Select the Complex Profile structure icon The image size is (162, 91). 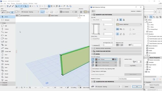click(x=124, y=20)
